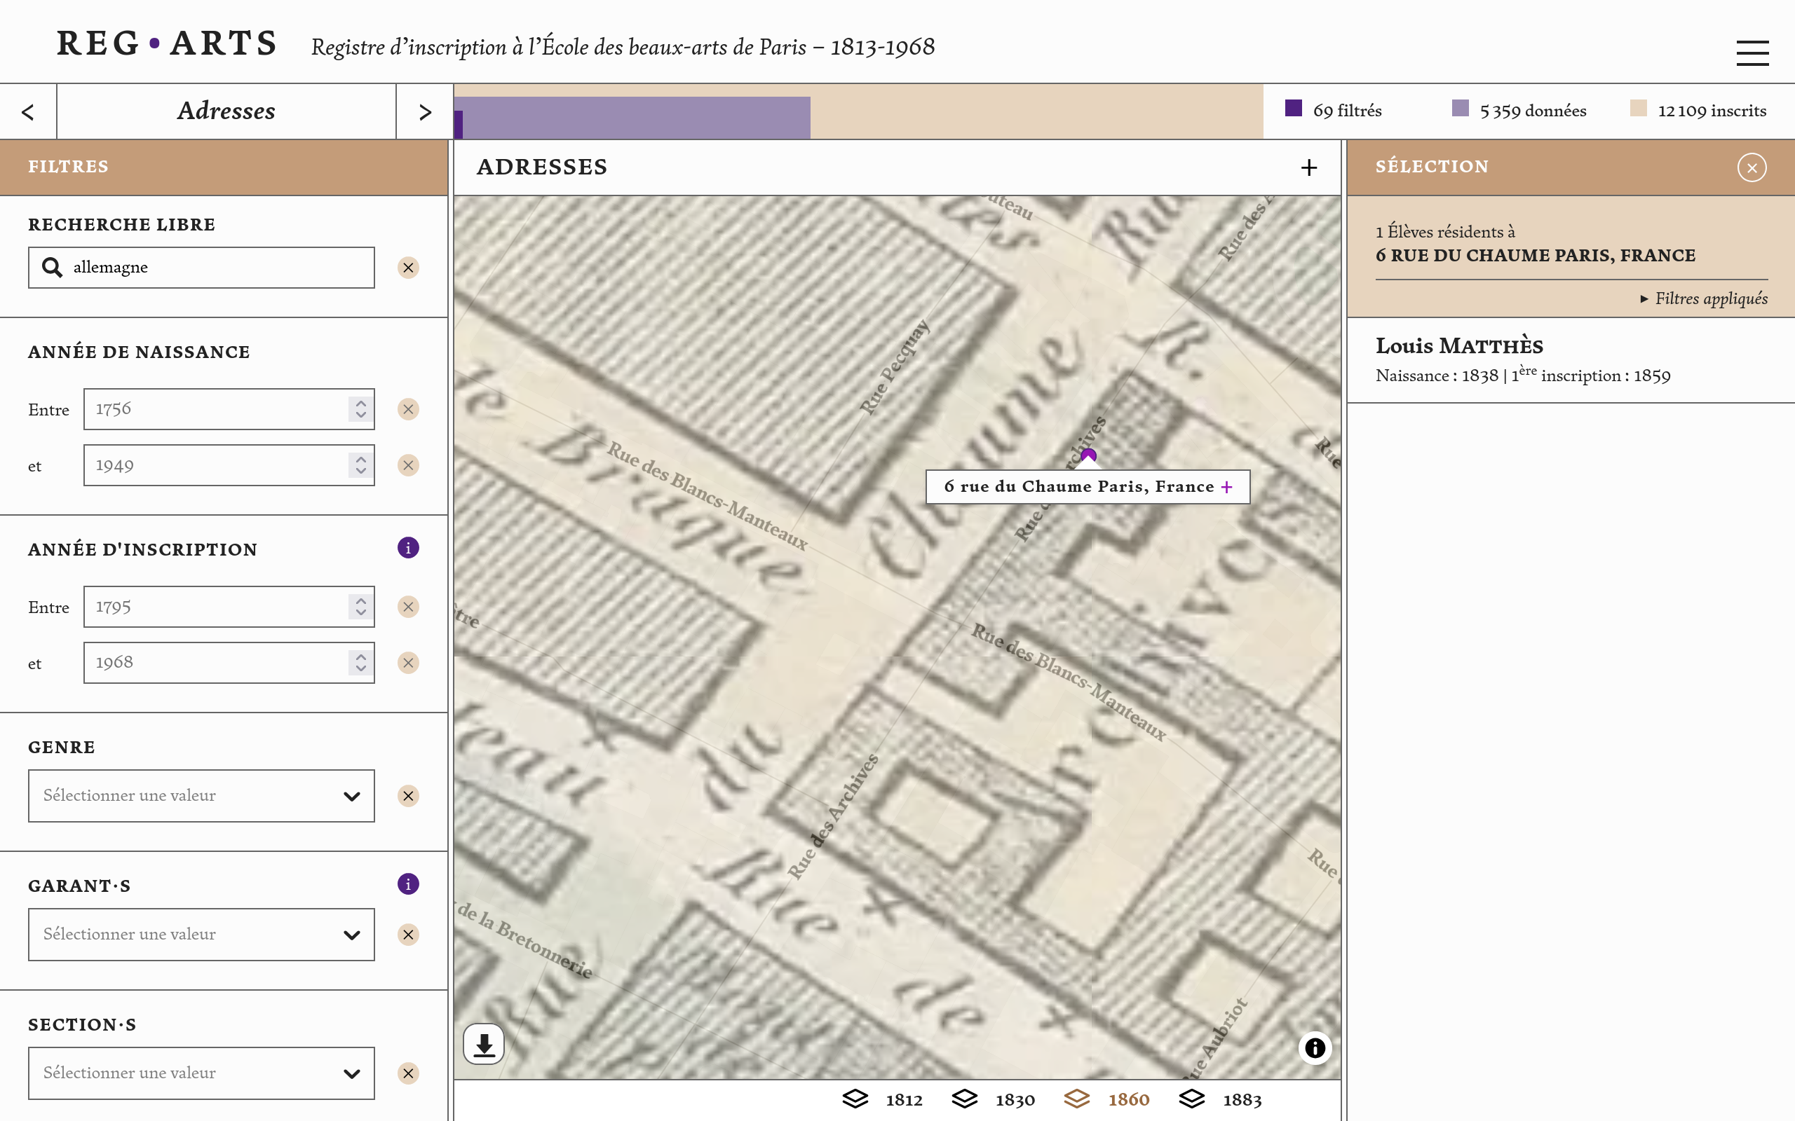The width and height of the screenshot is (1795, 1121).
Task: Open the Genre dropdown
Action: pyautogui.click(x=201, y=795)
